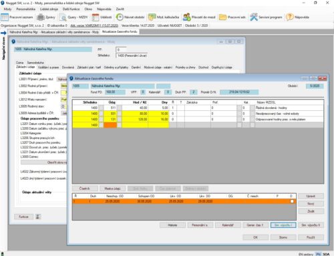This screenshot has height=256, width=334.
Task: Click the L3005 Rodinný stav stepper
Action: pyautogui.click(x=63, y=106)
